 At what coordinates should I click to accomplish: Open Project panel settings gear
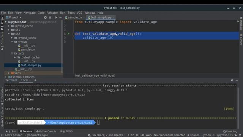click(x=56, y=18)
